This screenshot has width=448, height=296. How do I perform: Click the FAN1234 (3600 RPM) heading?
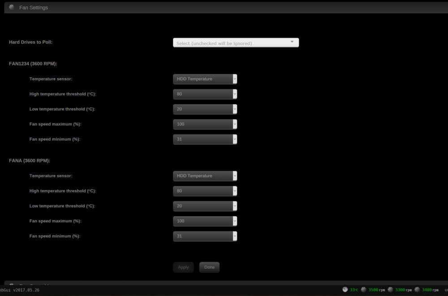[x=33, y=64]
